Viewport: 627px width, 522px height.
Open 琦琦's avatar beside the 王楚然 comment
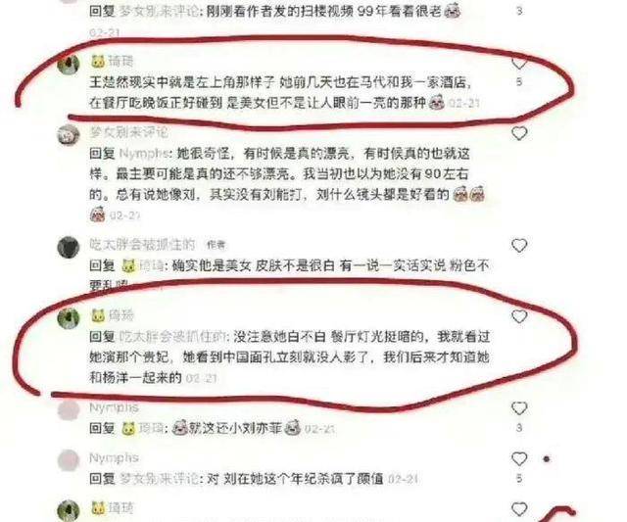(x=69, y=63)
